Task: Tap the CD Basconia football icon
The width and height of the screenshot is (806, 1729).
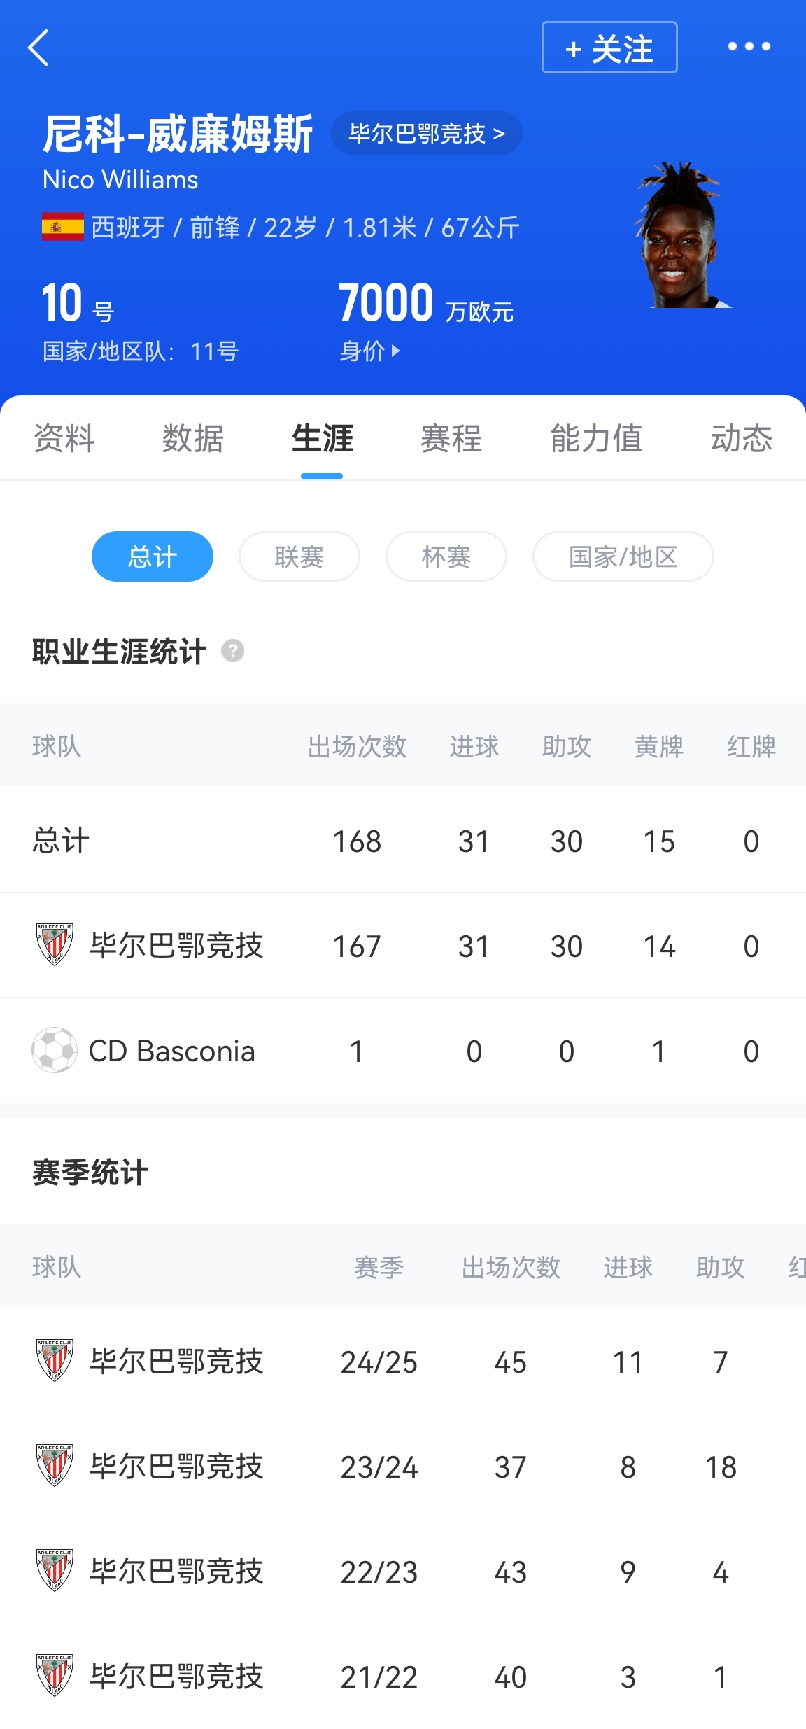Action: coord(55,1050)
